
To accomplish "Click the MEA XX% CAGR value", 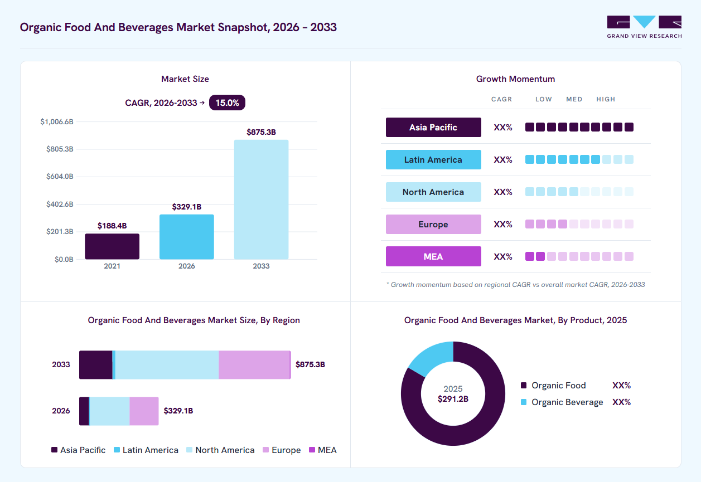I will coord(502,256).
